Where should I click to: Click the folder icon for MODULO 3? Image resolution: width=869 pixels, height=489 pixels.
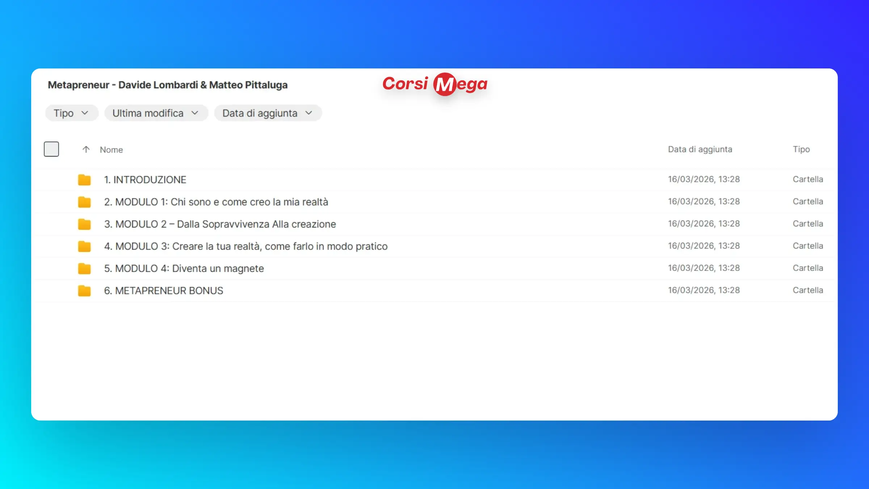(84, 246)
